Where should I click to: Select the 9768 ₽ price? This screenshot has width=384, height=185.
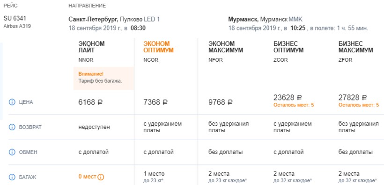(x=221, y=102)
